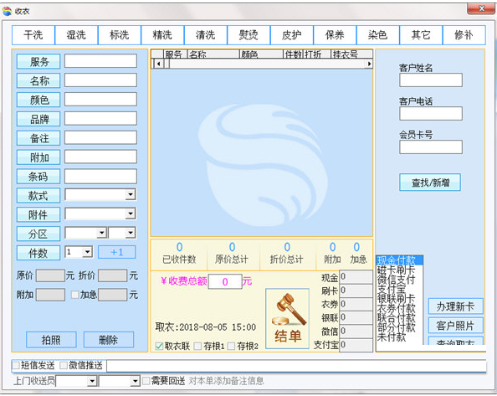Click the 查找/新增 button

(430, 183)
